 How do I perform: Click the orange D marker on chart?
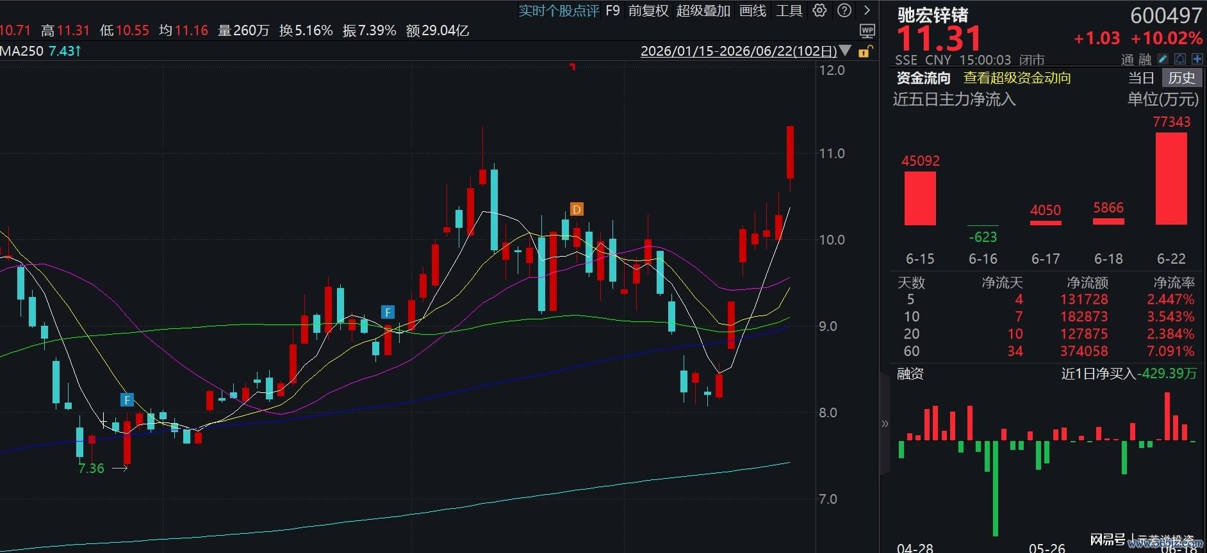pyautogui.click(x=577, y=209)
